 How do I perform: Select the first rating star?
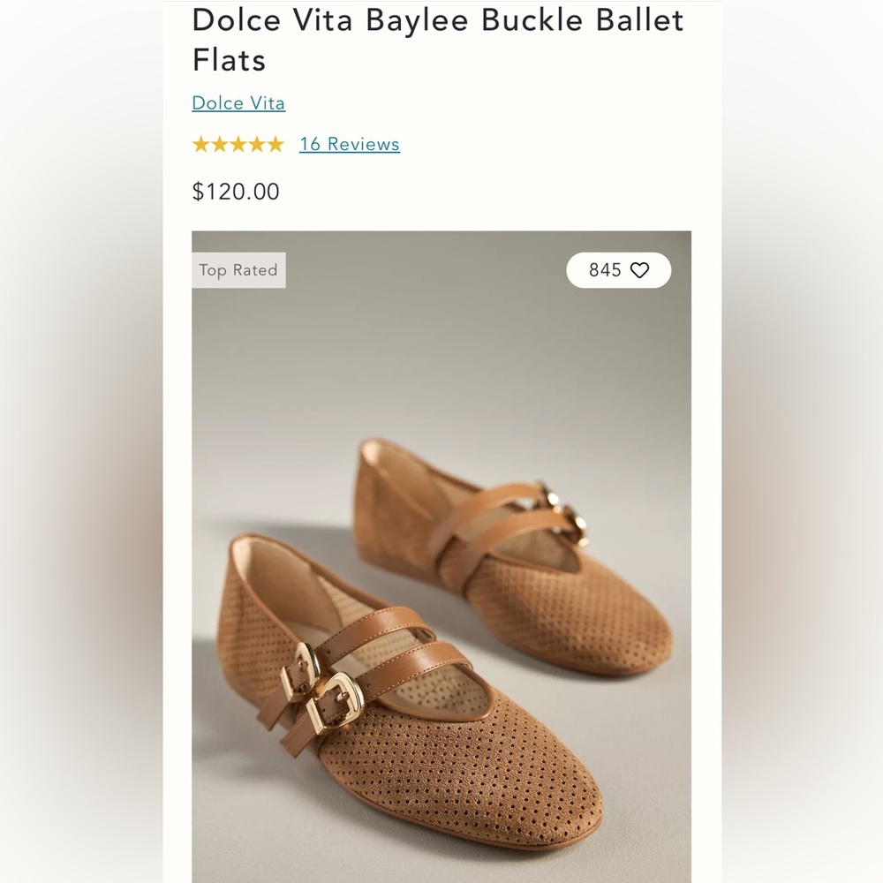[200, 144]
